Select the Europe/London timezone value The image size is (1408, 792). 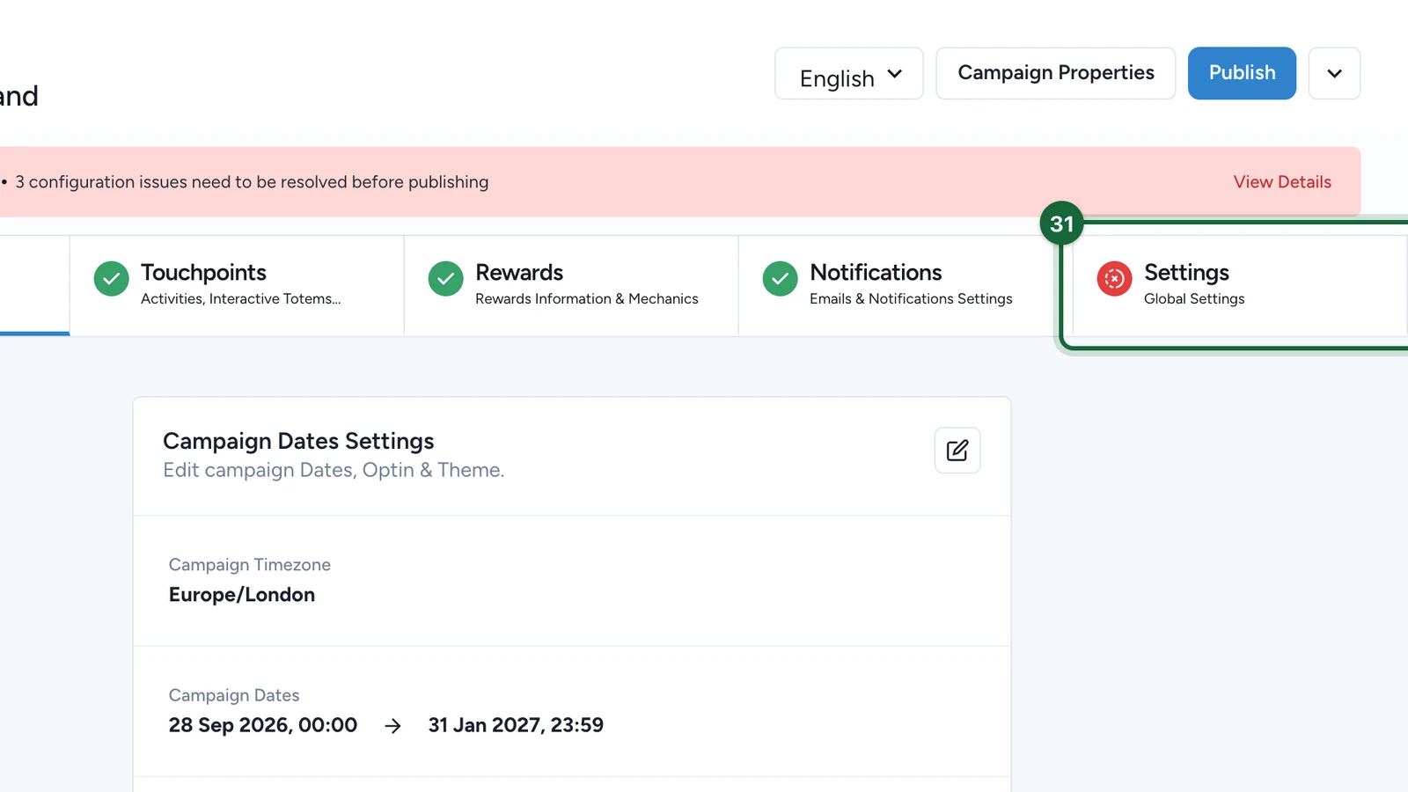click(242, 595)
